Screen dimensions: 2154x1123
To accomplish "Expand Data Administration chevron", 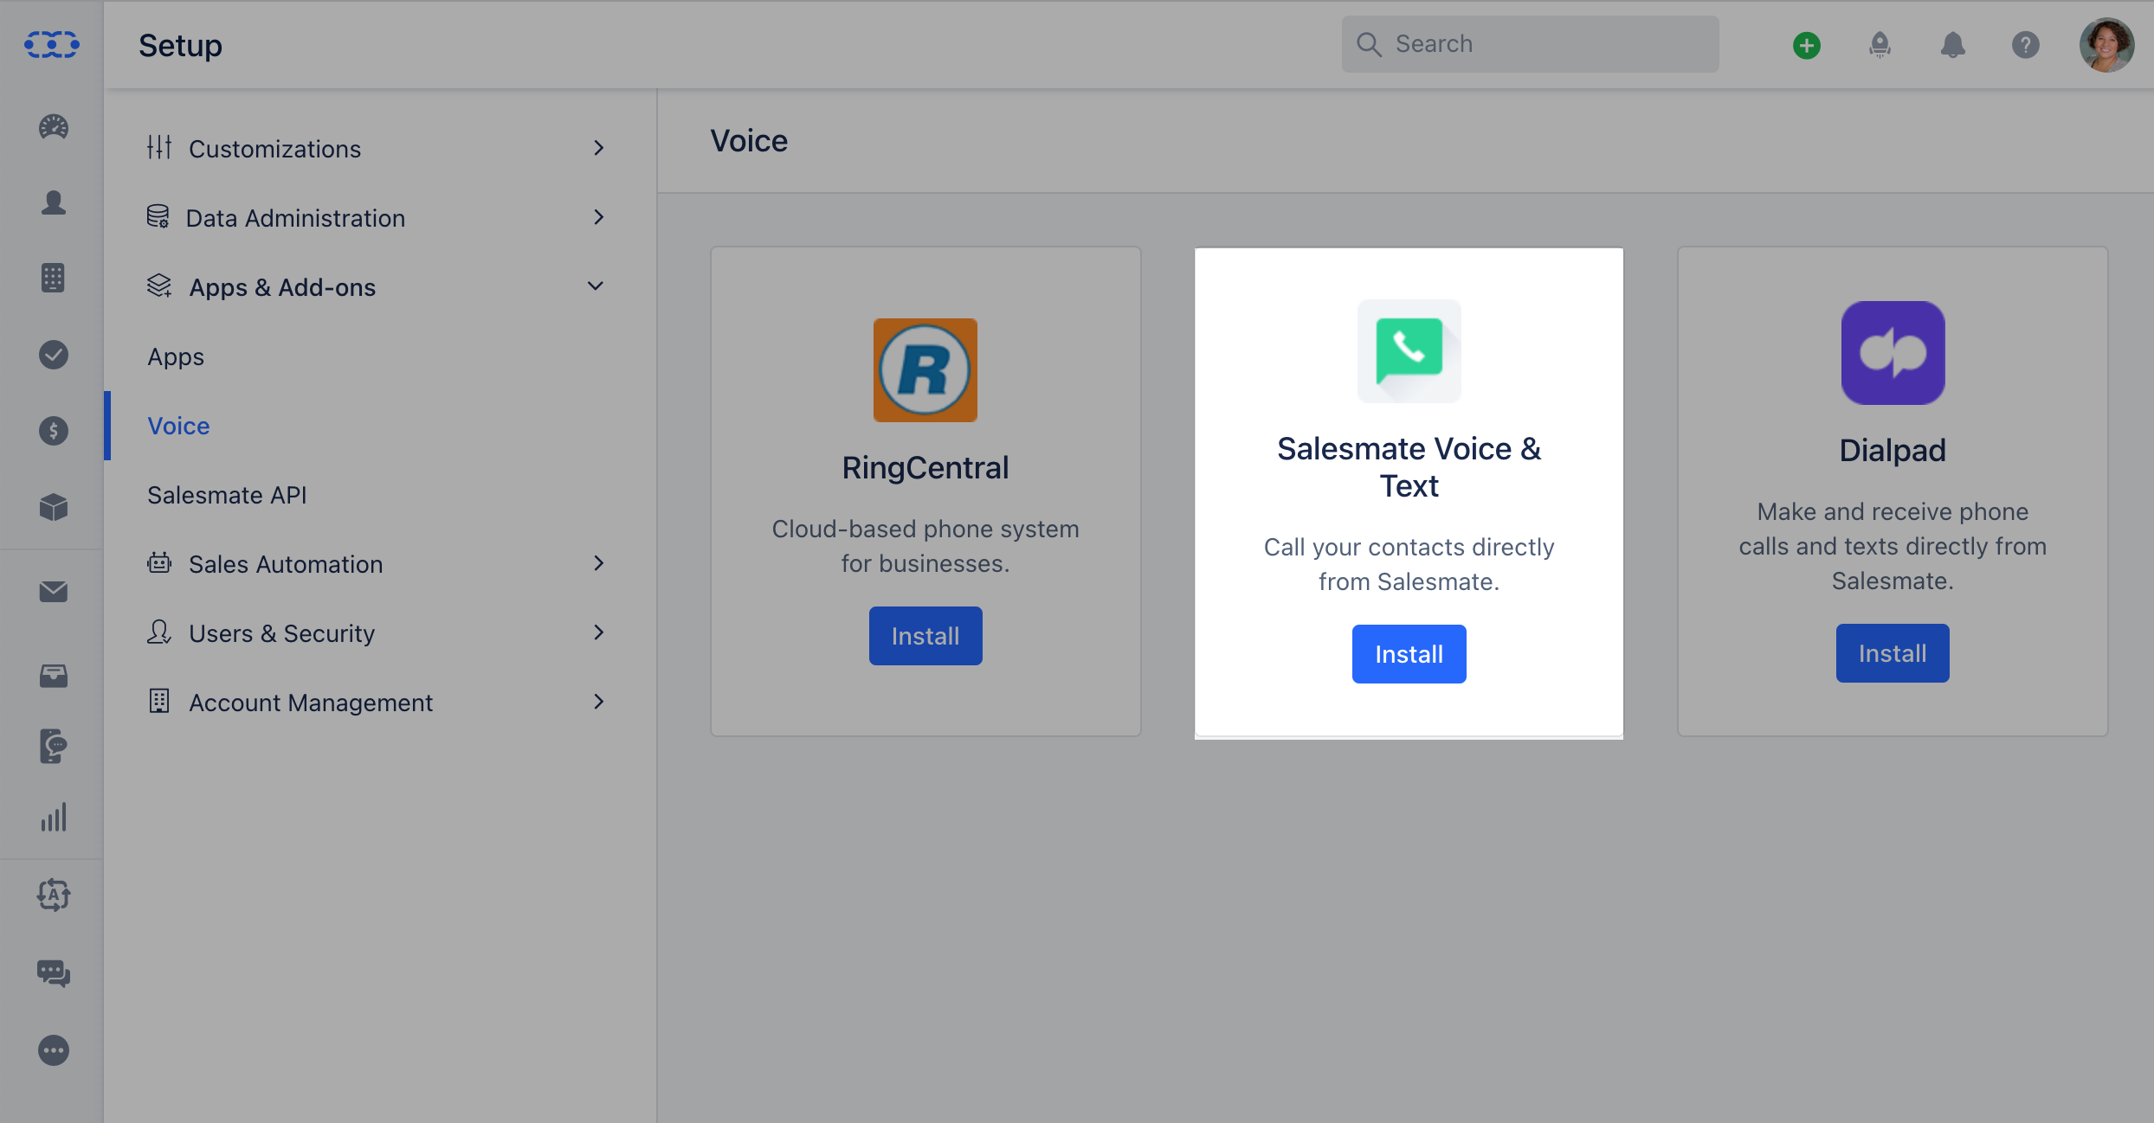I will pyautogui.click(x=599, y=217).
